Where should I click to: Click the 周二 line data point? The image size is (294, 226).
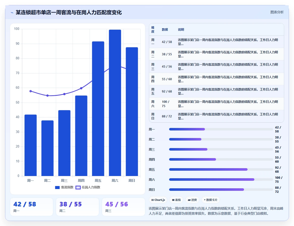47,96
